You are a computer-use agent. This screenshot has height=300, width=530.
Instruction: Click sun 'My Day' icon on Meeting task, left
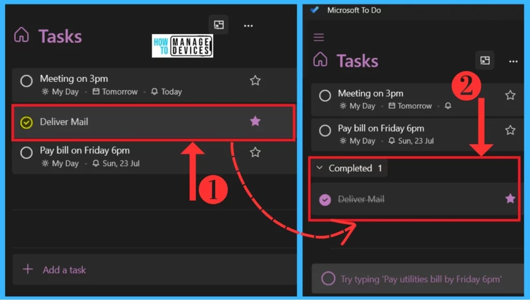click(45, 92)
